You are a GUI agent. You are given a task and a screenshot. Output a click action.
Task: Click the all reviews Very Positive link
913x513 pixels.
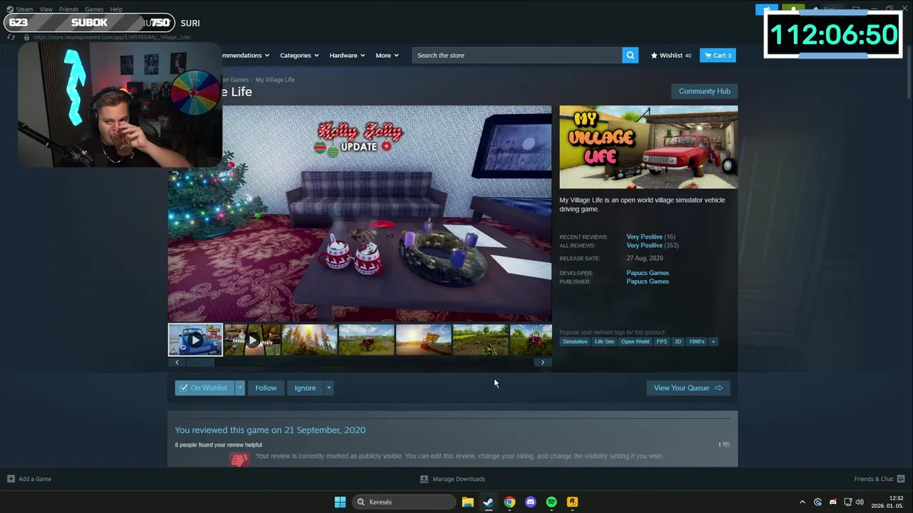(645, 245)
